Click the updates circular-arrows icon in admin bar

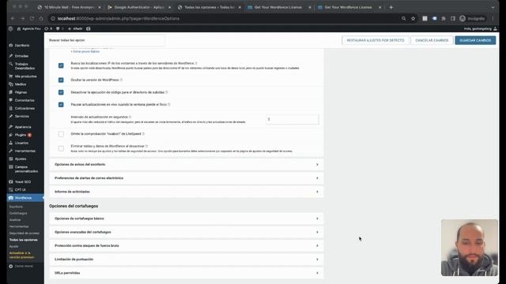click(x=47, y=28)
